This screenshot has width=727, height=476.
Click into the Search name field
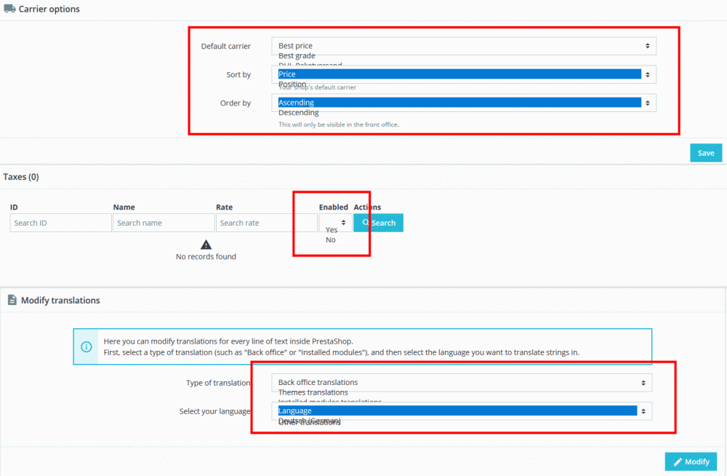[164, 222]
